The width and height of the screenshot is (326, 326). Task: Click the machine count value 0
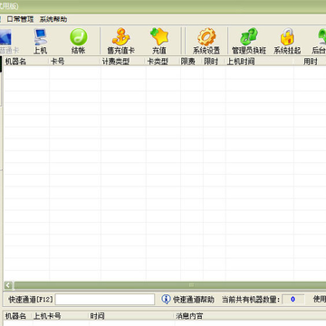pyautogui.click(x=292, y=300)
